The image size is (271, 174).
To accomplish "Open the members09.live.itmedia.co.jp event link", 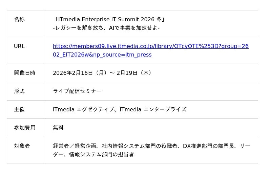I will point(150,46).
